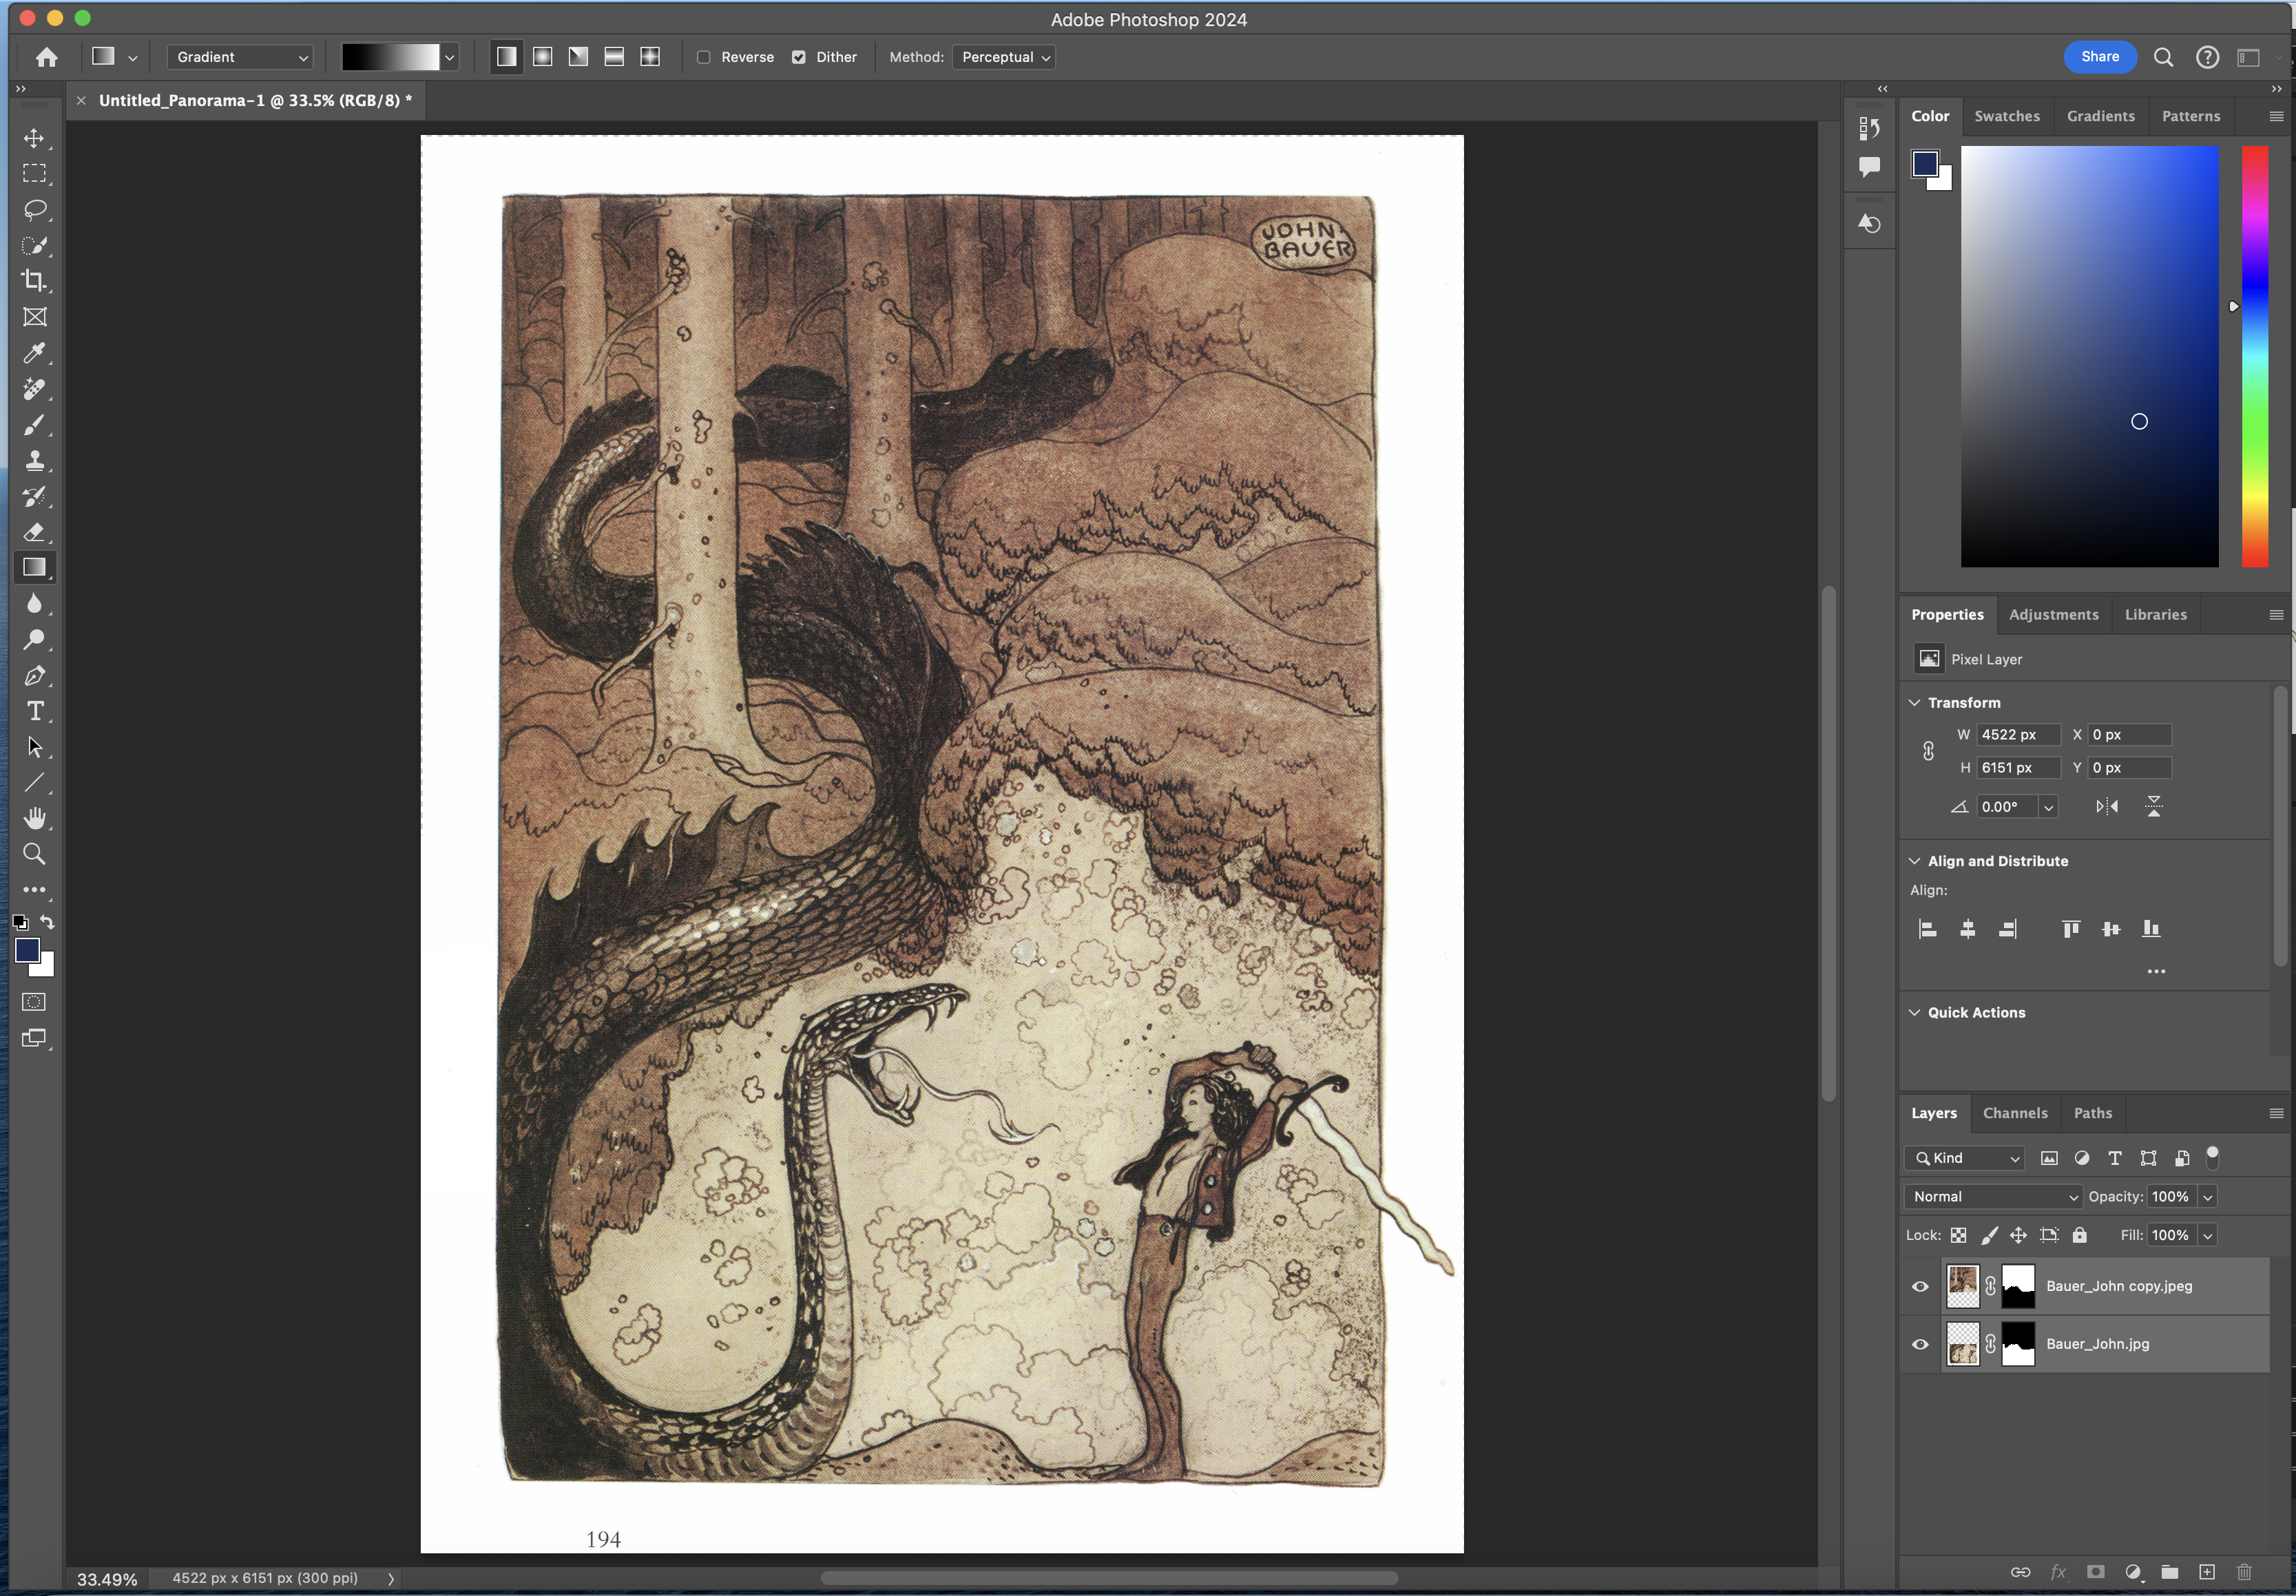Select the Eraser tool
This screenshot has height=1596, width=2296.
pos(34,532)
